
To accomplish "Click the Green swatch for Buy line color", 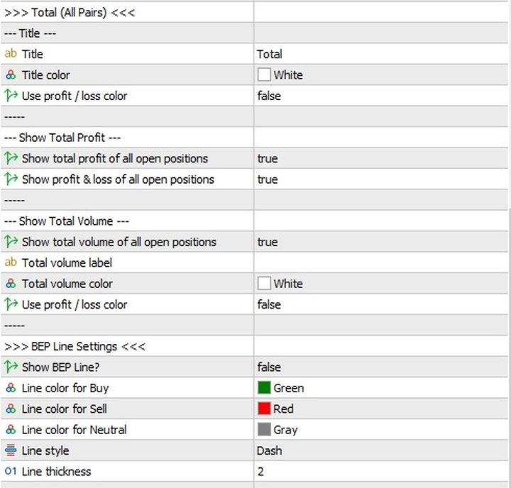I will coord(265,388).
